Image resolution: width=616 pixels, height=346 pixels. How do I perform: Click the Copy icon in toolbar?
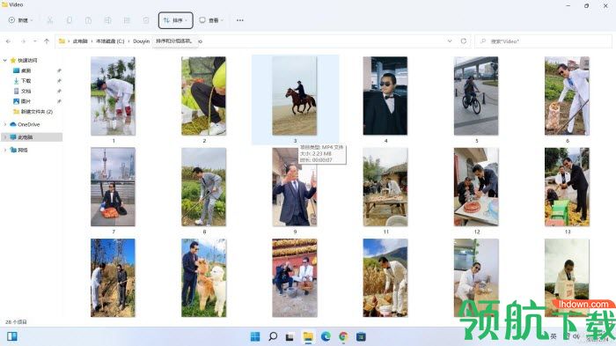[x=70, y=20]
